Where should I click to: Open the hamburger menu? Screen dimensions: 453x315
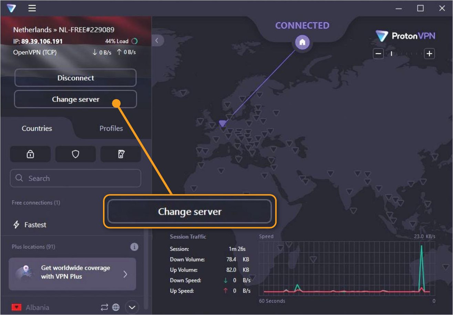click(x=32, y=8)
